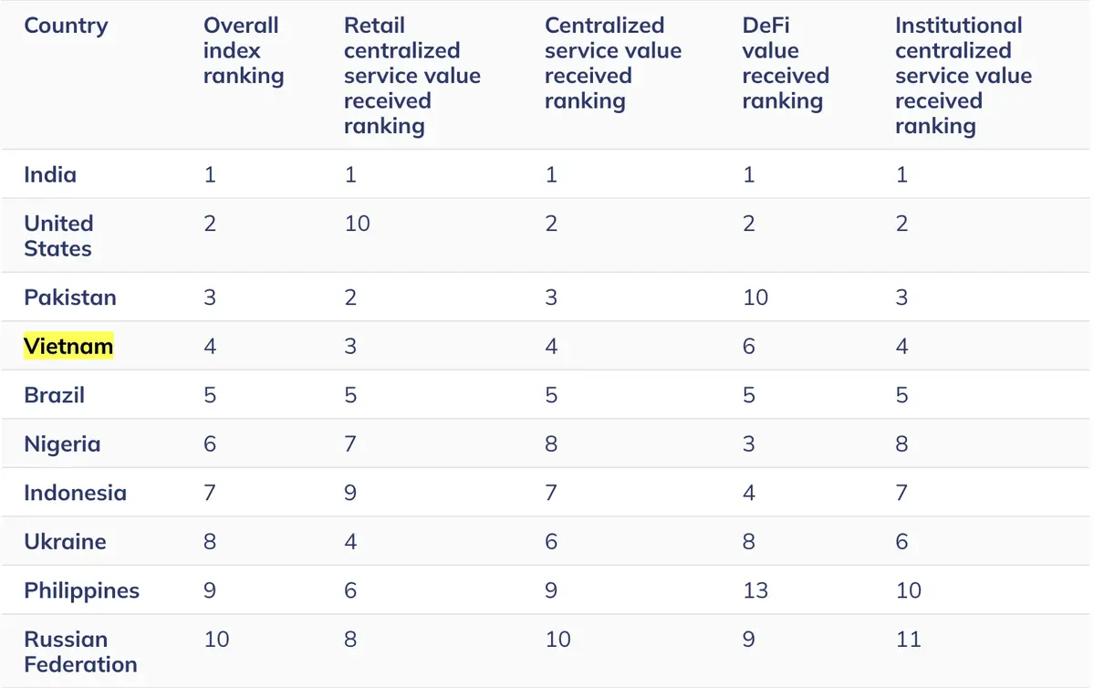Click the Centralized service value received header
Screen dimensions: 1094x688
click(612, 64)
